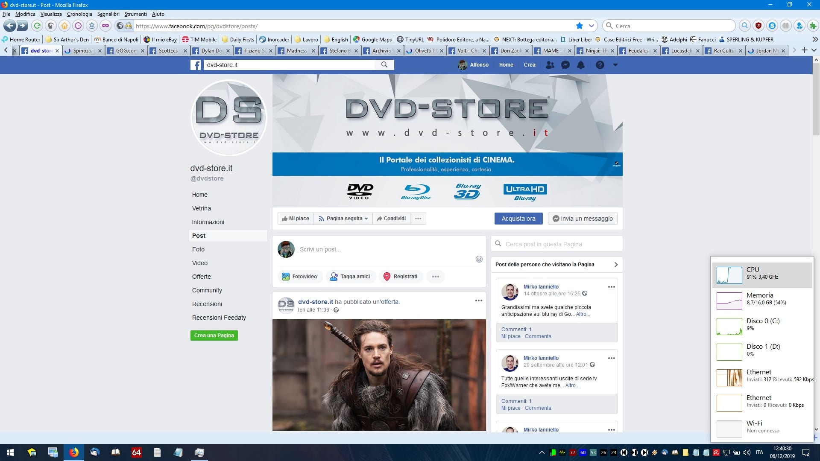The width and height of the screenshot is (820, 461).
Task: Expand the Pagina seguita dropdown
Action: [x=343, y=219]
